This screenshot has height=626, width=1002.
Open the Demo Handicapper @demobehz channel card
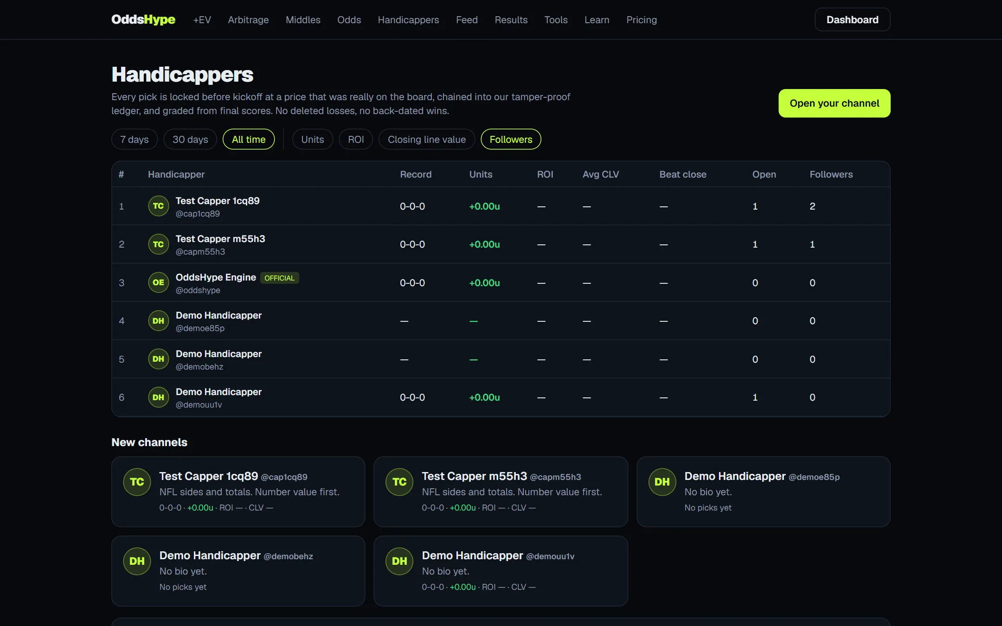pyautogui.click(x=238, y=571)
